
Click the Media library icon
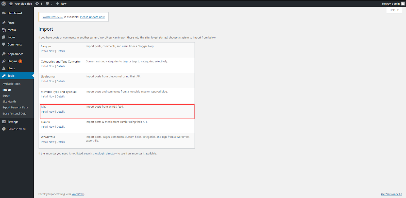point(4,30)
